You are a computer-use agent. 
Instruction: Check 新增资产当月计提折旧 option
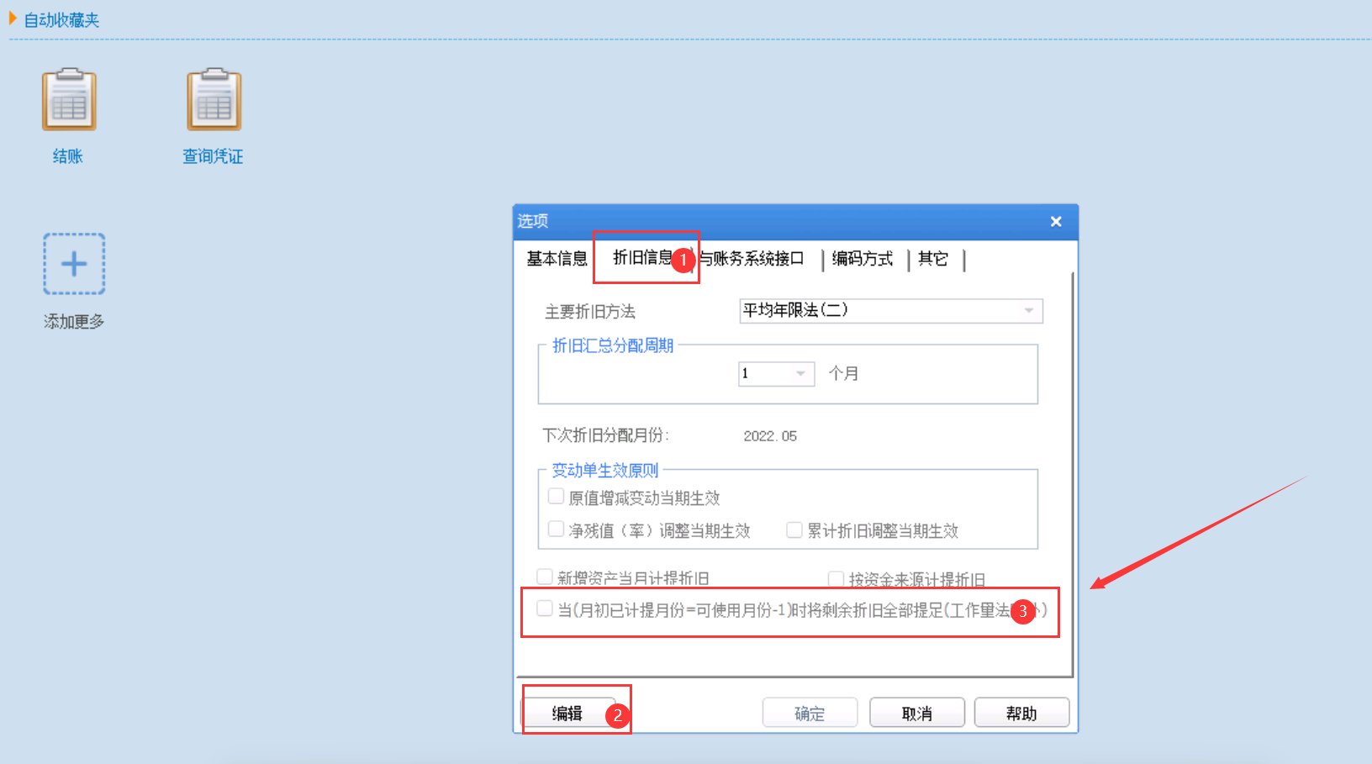545,577
